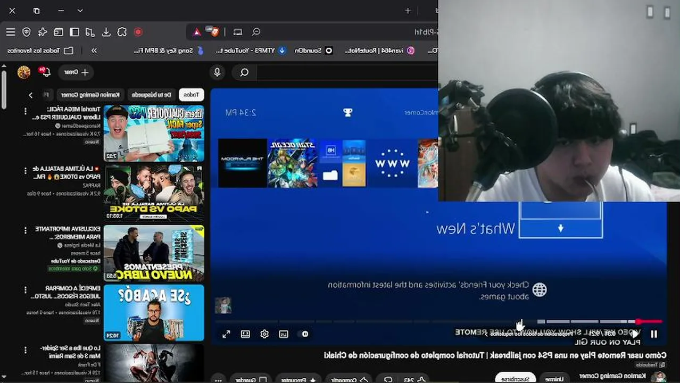Open the player settings gear menu

(x=264, y=334)
